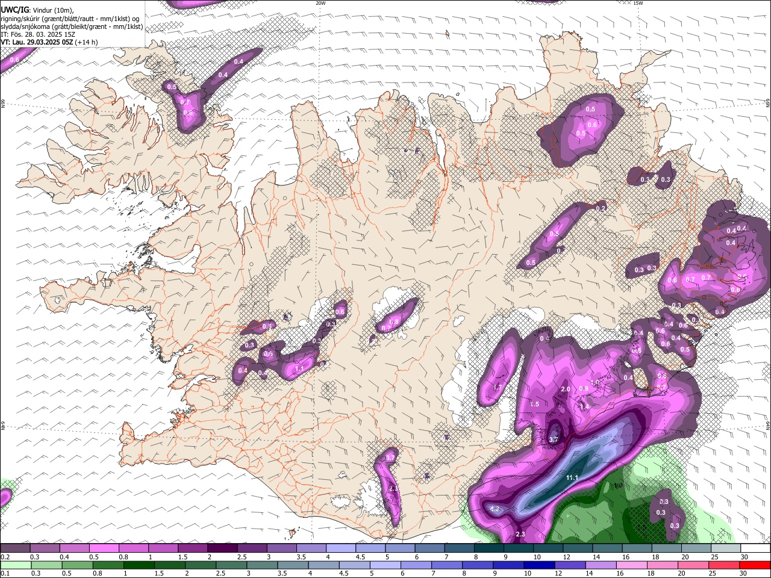Click the "11.1" precipitation maximum label
This screenshot has width=771, height=578.
pyautogui.click(x=572, y=478)
